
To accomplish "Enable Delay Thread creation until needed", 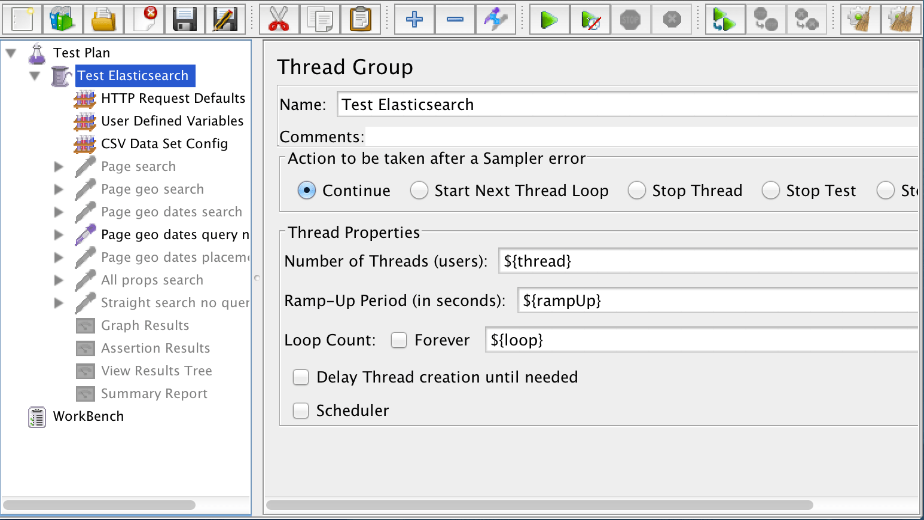I will pyautogui.click(x=301, y=377).
